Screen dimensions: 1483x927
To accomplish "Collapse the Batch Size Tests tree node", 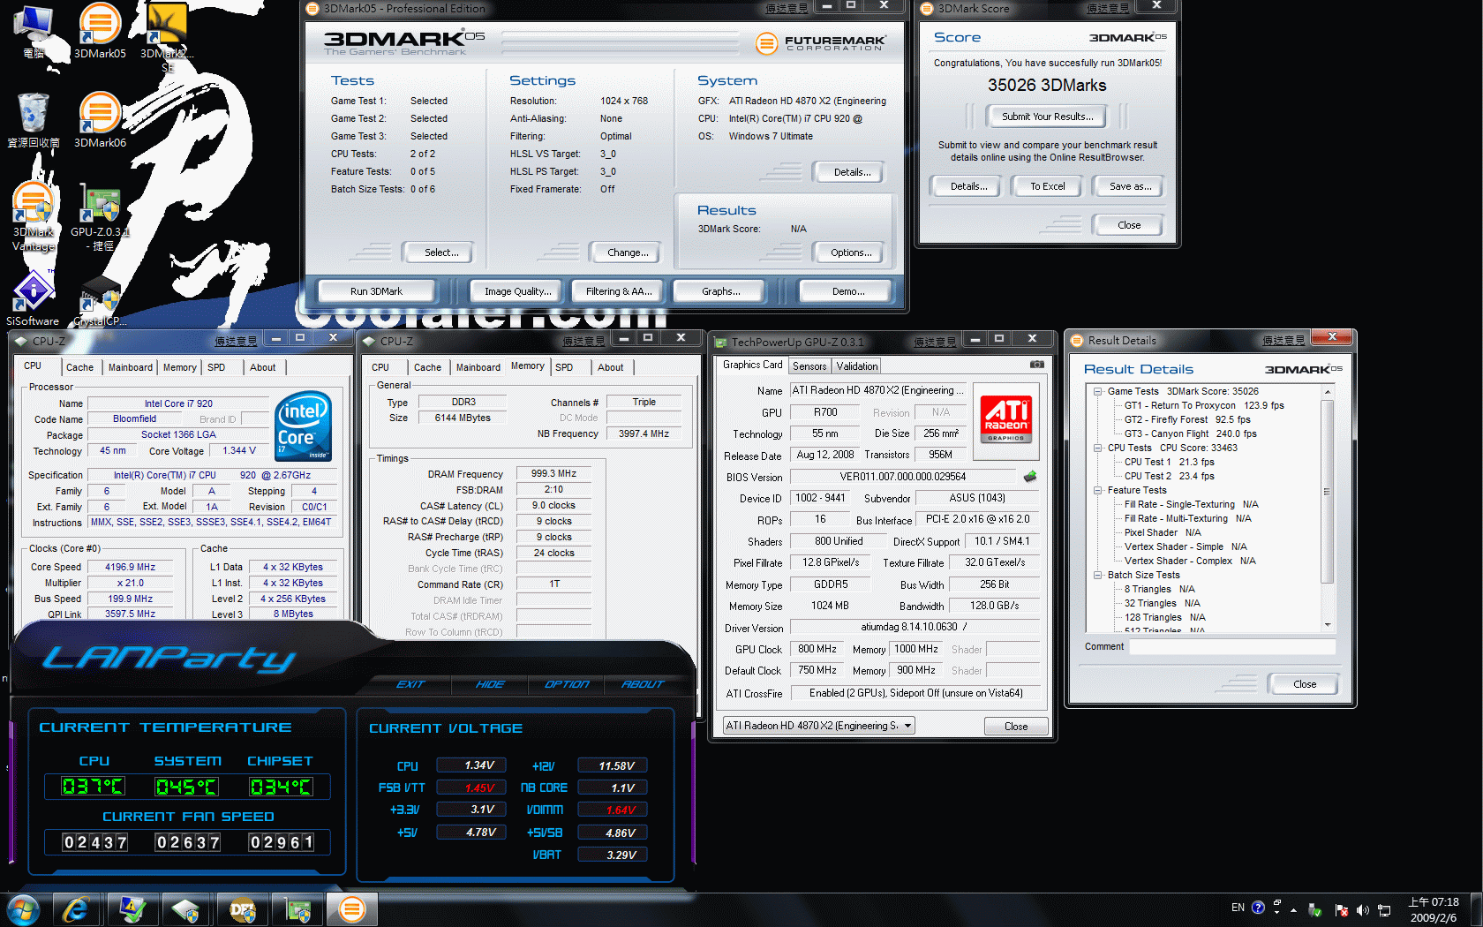I will pyautogui.click(x=1097, y=575).
